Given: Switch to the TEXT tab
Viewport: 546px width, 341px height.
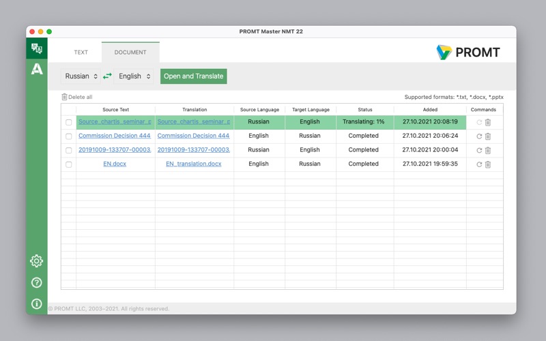Looking at the screenshot, I should [81, 53].
